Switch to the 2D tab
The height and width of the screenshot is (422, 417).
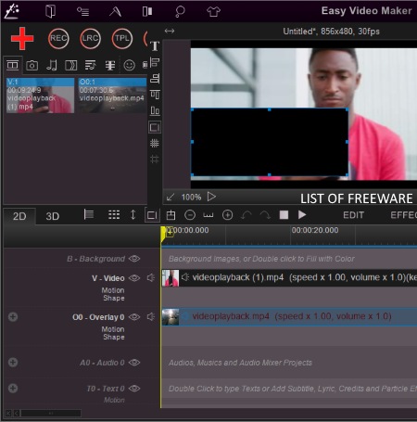tap(19, 216)
